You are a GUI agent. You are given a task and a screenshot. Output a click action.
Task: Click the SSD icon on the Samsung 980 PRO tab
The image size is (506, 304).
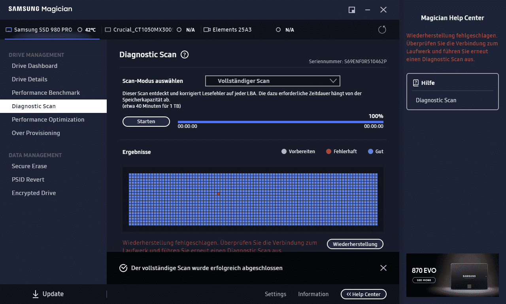click(9, 29)
